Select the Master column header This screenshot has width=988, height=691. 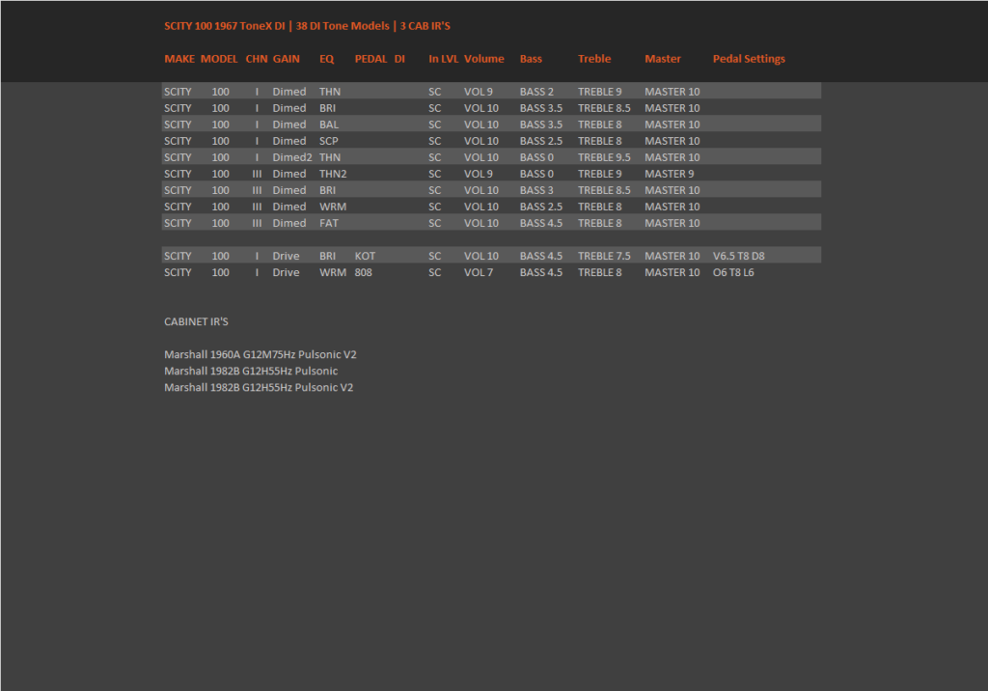(x=662, y=59)
